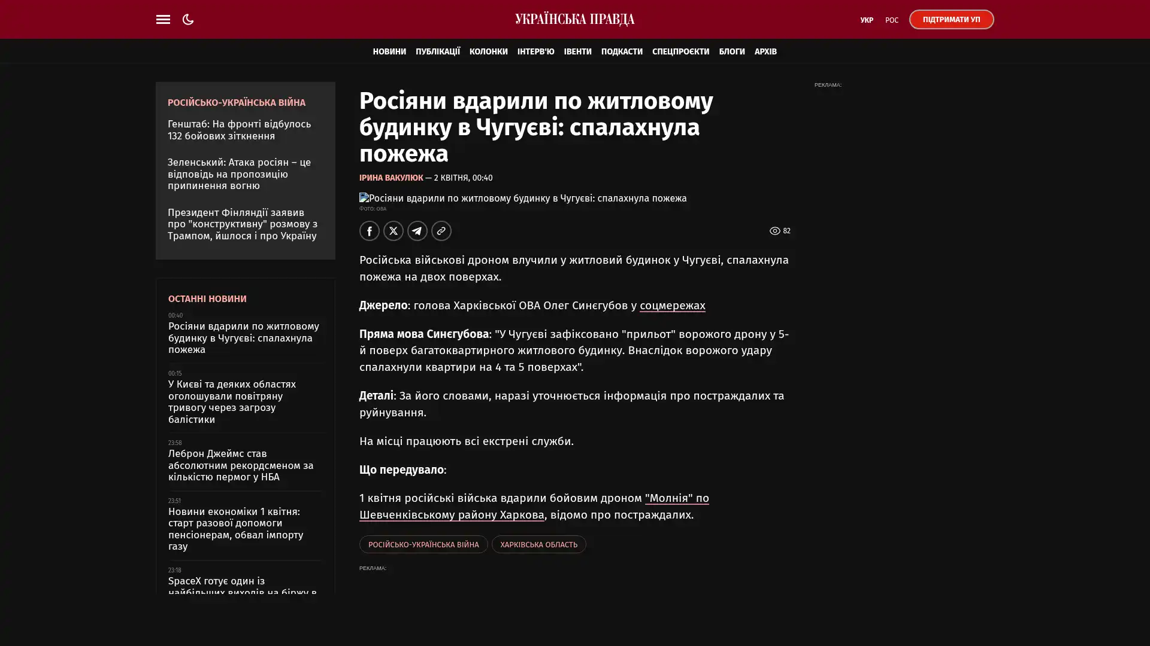Copy article link icon
Screen dimensions: 1150x646
441,231
